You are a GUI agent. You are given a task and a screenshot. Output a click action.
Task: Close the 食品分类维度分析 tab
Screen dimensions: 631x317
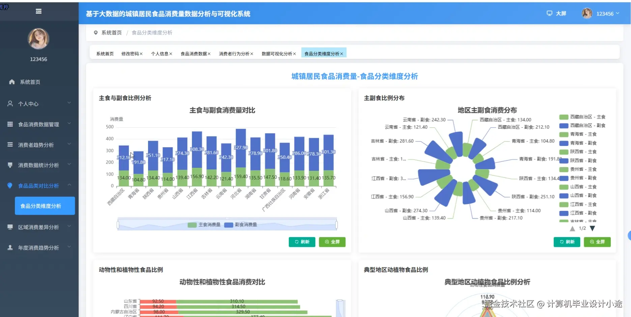coord(342,54)
